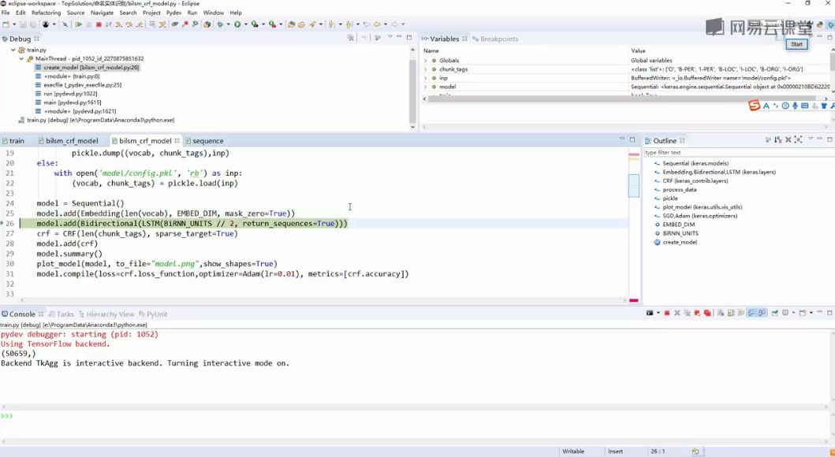Click the Back navigation arrow in toolbar

click(x=377, y=24)
